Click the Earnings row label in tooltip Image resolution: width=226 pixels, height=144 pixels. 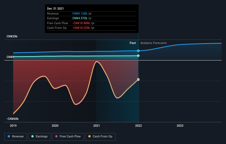coord(53,18)
